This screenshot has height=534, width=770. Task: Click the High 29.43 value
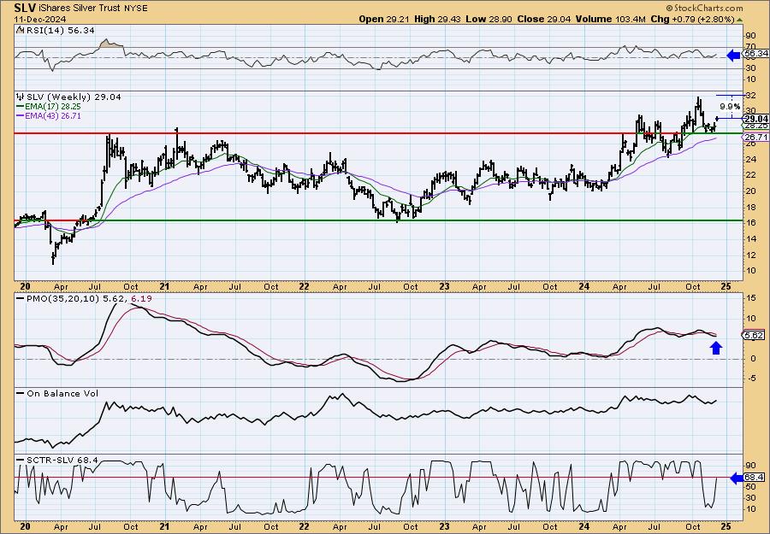[437, 19]
